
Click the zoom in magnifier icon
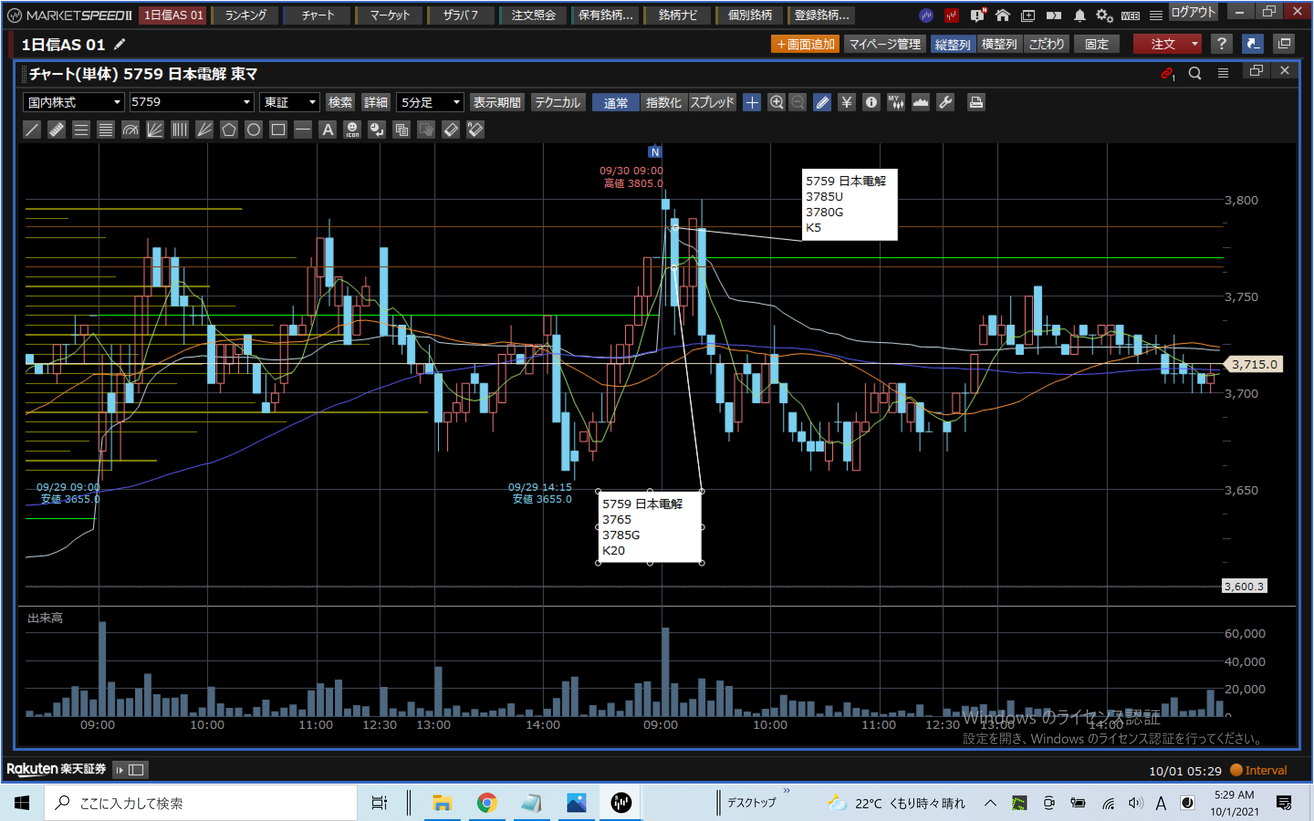point(777,102)
